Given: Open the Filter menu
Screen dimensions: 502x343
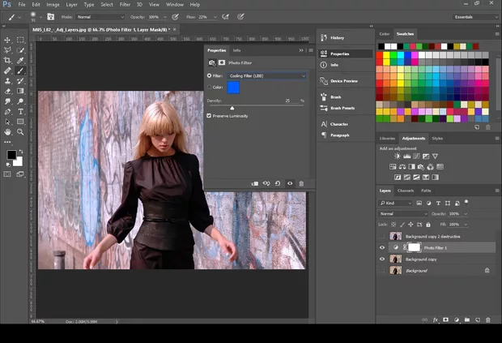Looking at the screenshot, I should pyautogui.click(x=125, y=5).
